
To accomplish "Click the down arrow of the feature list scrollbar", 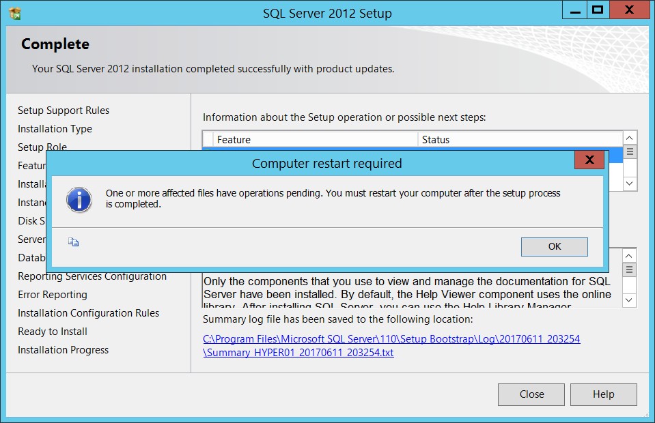I will [x=630, y=183].
